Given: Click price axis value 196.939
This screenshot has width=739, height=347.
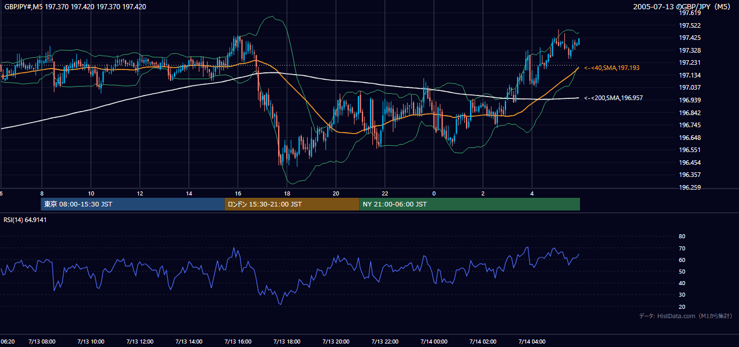Looking at the screenshot, I should point(689,100).
